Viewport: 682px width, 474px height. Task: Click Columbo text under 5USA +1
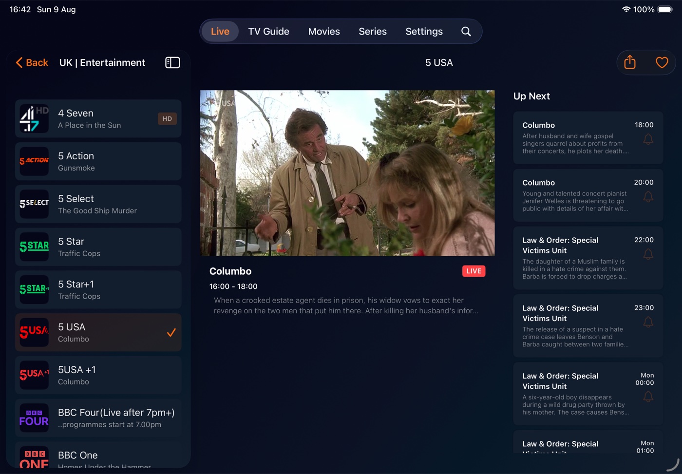[74, 382]
